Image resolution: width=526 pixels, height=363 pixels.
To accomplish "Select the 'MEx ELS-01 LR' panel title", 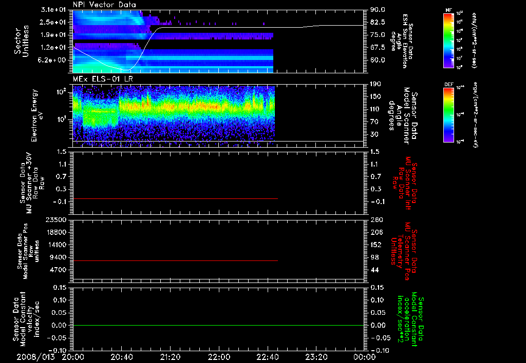I will 103,79.
